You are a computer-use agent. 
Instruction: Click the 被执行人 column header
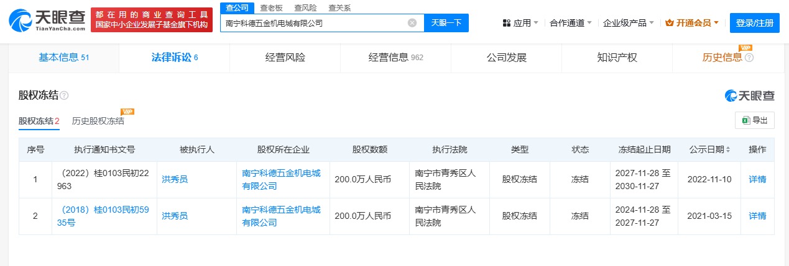[x=197, y=150]
